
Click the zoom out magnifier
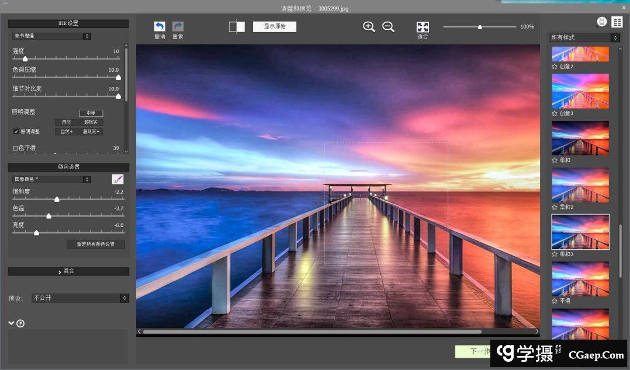[388, 27]
